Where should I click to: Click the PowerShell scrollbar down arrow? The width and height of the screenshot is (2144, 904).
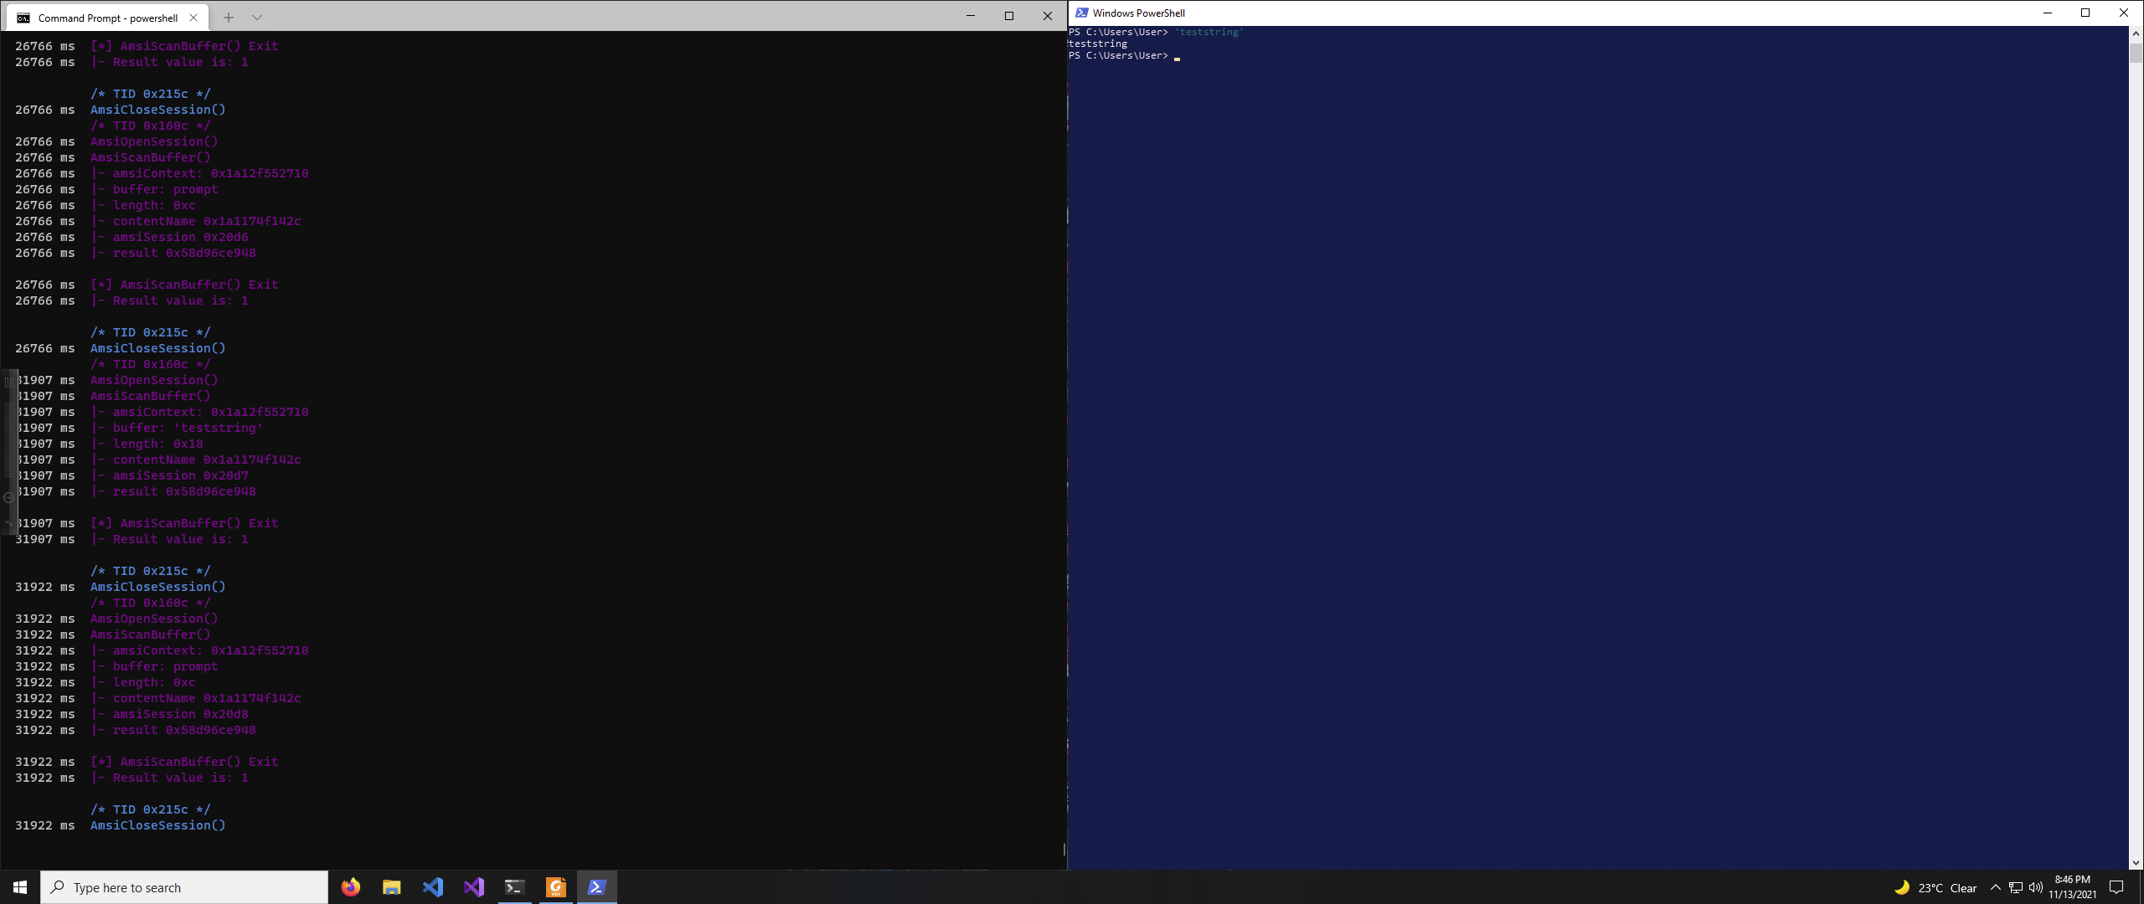coord(2136,862)
